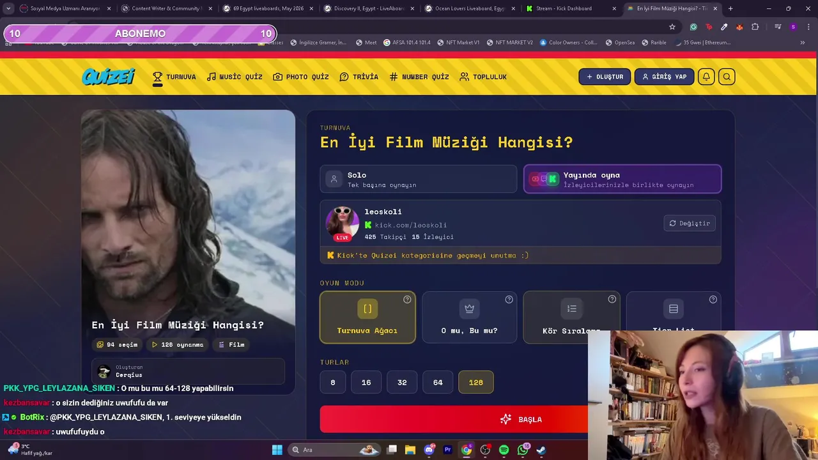Select Yayında oyna streaming mode
This screenshot has height=460, width=818.
(622, 179)
